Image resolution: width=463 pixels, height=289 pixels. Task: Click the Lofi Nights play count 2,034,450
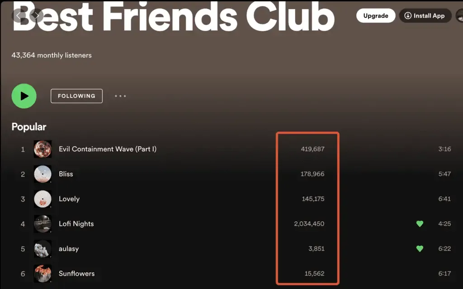point(309,224)
